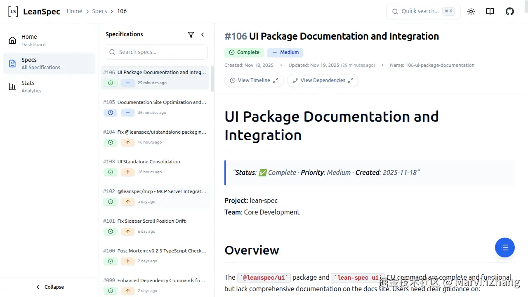Open the documentation book icon
Viewport: 528px width, 297px height.
pyautogui.click(x=490, y=12)
